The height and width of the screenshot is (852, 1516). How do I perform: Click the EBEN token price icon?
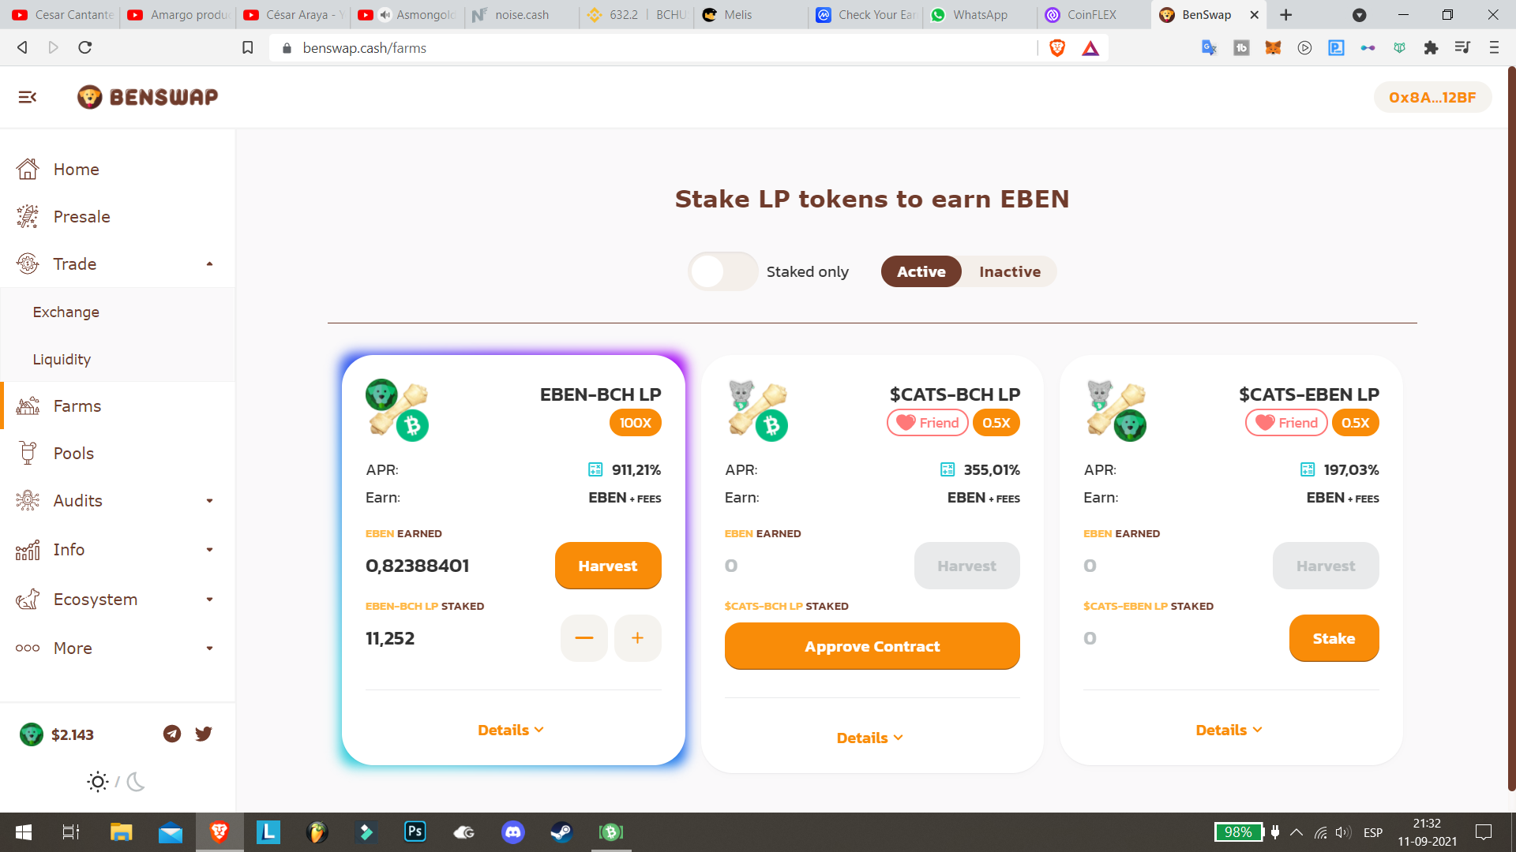(32, 734)
